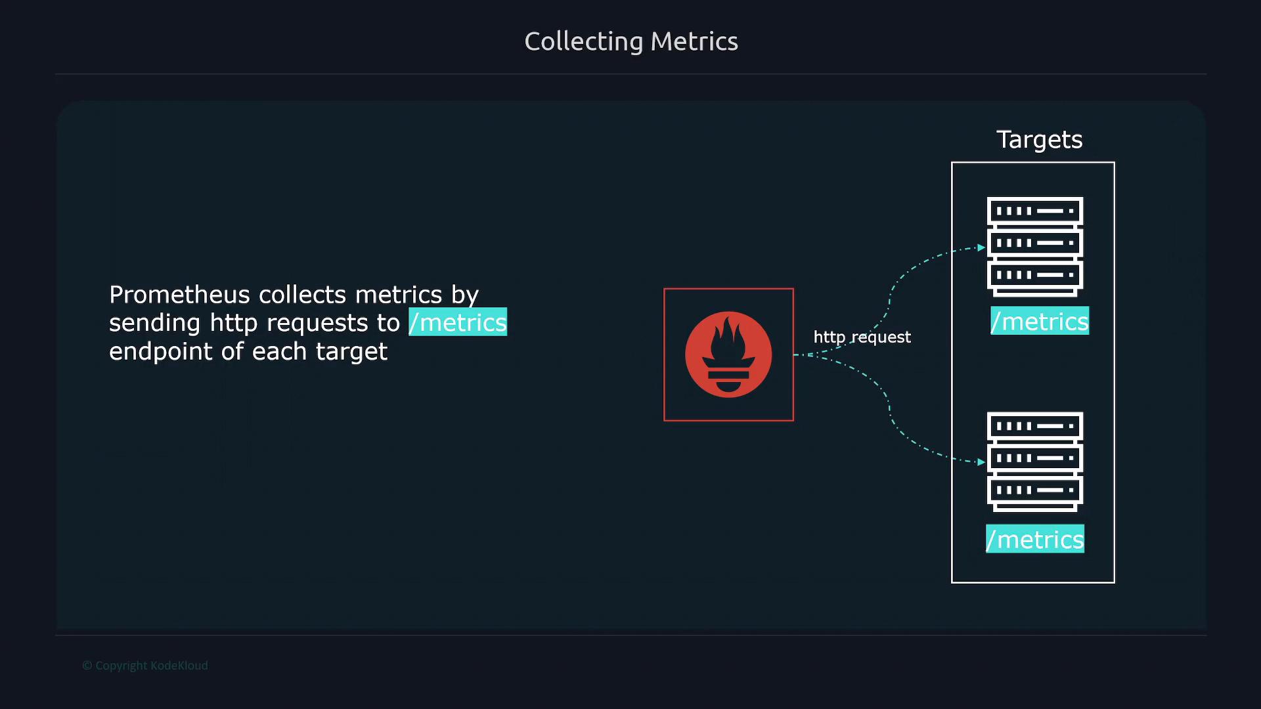Screen dimensions: 1261x709
Task: Click the "Prometheus collects metrics by" line
Action: 294,295
